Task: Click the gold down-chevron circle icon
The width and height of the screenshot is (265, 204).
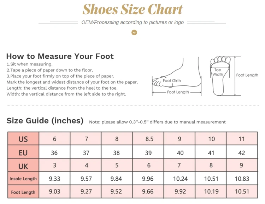Action: (x=134, y=32)
